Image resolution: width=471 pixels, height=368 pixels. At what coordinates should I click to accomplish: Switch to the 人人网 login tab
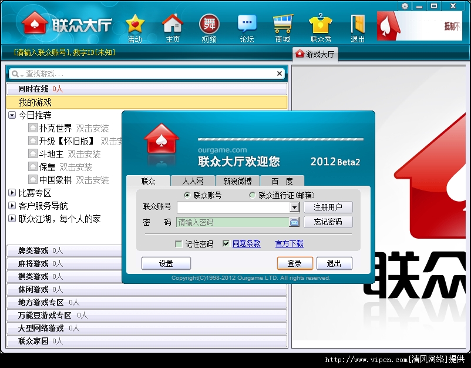coord(193,181)
